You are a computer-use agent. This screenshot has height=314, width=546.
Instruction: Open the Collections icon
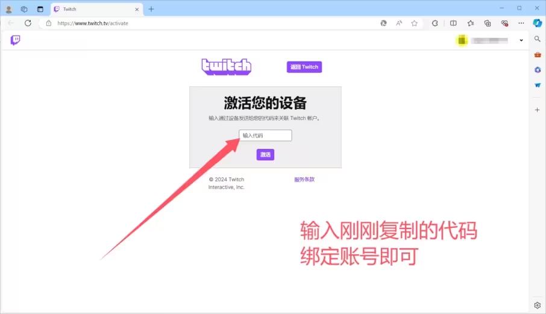[x=488, y=24]
